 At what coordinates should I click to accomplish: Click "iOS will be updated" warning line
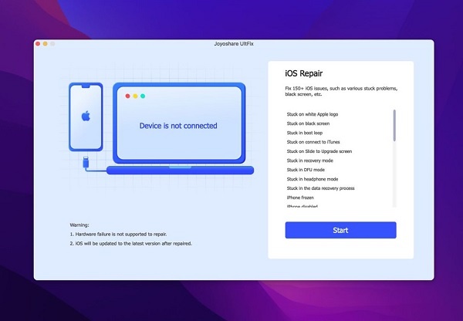[x=131, y=244]
